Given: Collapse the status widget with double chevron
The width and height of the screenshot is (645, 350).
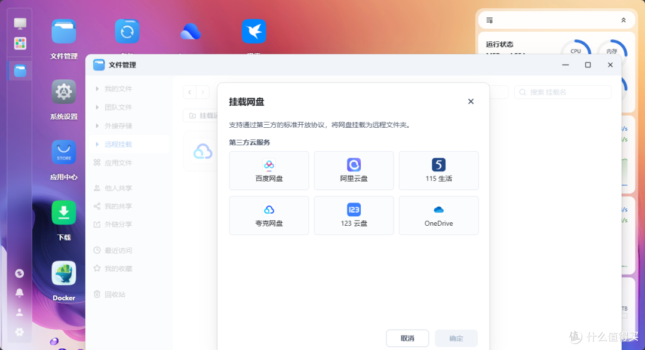Looking at the screenshot, I should (623, 20).
